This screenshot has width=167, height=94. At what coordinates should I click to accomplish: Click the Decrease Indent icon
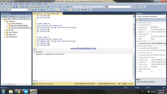tap(83, 10)
